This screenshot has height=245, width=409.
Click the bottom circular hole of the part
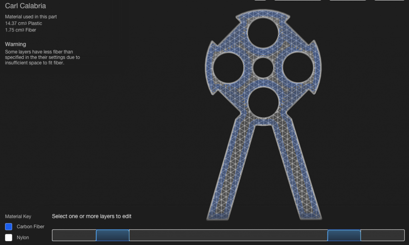pyautogui.click(x=263, y=102)
